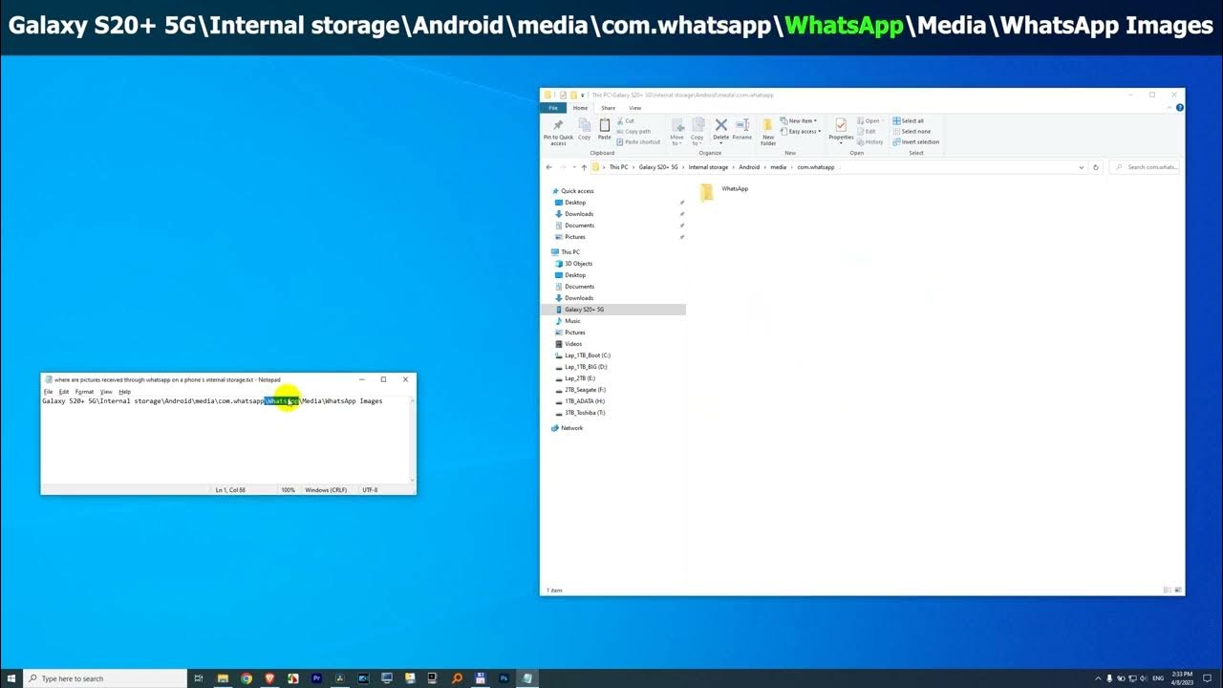Open the File tab in Explorer
The height and width of the screenshot is (688, 1223).
[x=553, y=108]
